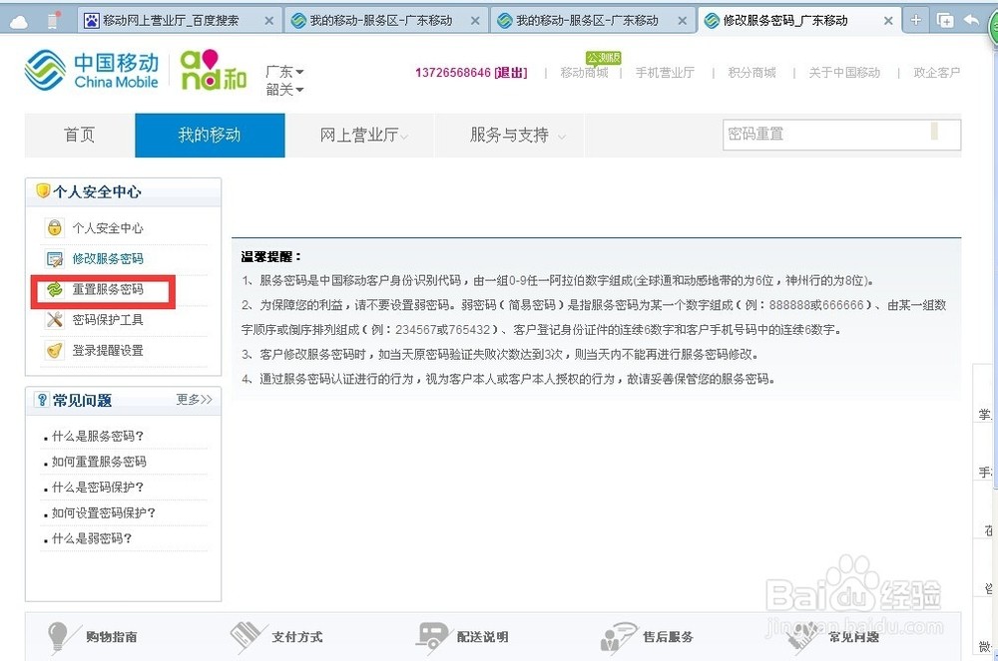Open the 更多>> link in 常见问题
This screenshot has width=998, height=661.
coord(194,400)
